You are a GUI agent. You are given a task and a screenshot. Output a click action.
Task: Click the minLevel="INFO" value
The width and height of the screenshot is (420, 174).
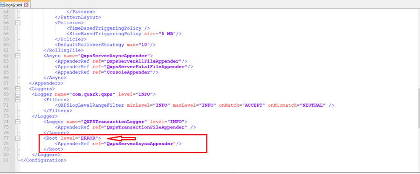(162, 105)
